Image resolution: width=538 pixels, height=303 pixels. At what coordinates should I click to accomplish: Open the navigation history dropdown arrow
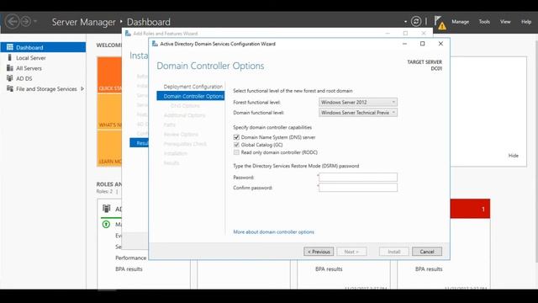click(35, 22)
